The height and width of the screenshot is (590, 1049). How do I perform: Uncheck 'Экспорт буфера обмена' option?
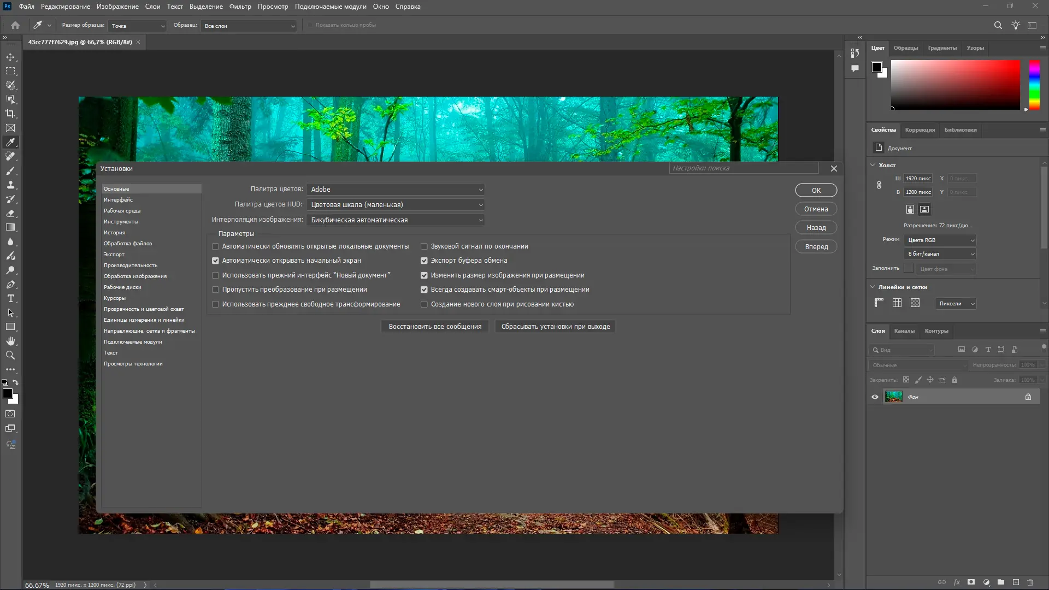click(x=424, y=261)
